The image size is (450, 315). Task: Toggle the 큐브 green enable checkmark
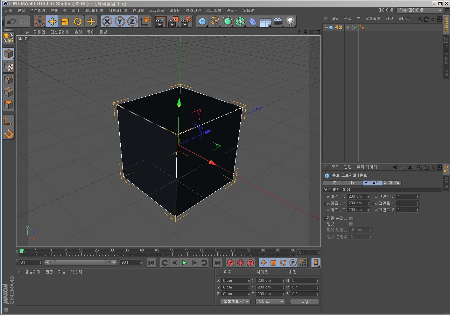356,27
